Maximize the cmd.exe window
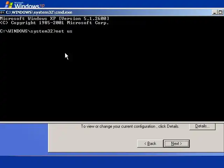 (x=220, y=12)
